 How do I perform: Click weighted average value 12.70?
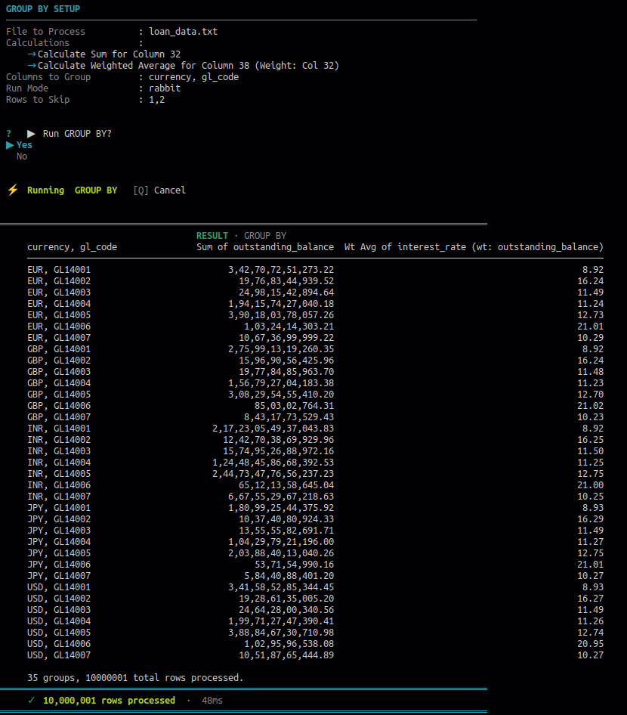tap(590, 394)
